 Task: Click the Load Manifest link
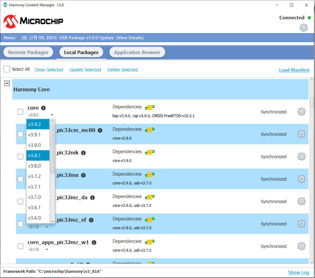coord(294,70)
